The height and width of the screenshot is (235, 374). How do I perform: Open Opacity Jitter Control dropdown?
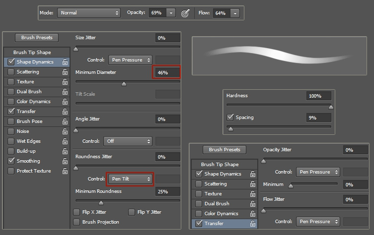click(318, 172)
